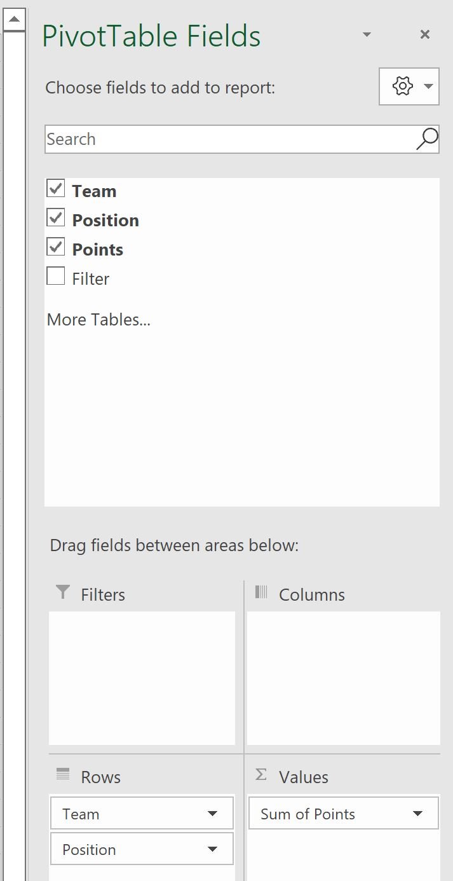Click the Values sigma icon
The width and height of the screenshot is (453, 881).
click(261, 774)
